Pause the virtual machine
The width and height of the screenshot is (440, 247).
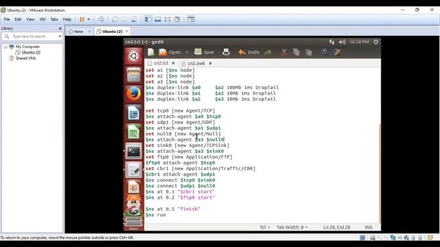[82, 19]
